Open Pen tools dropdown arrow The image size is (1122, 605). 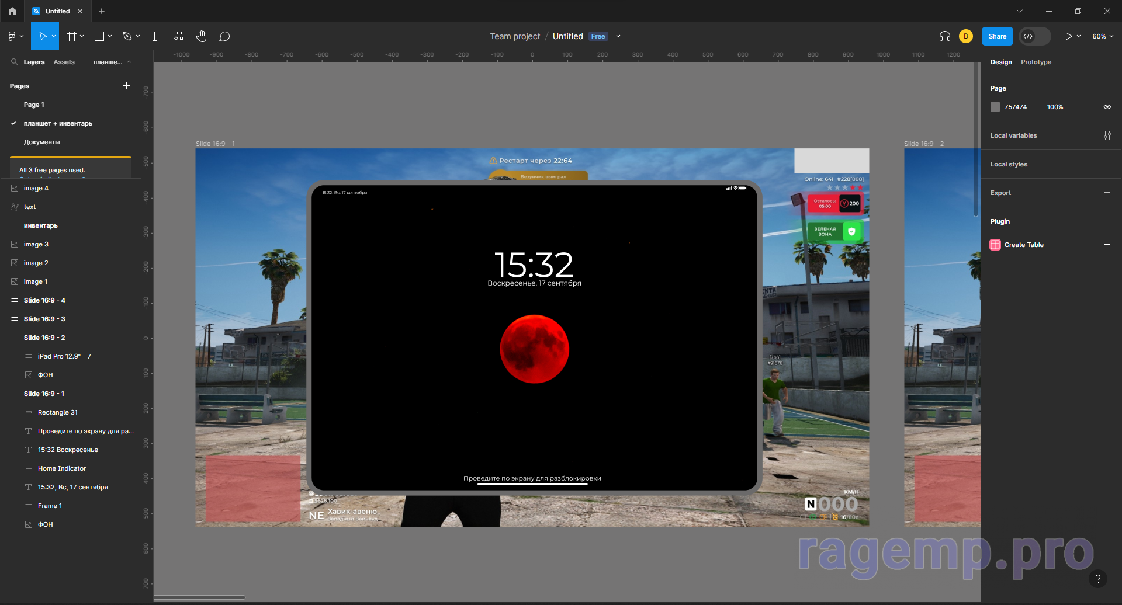(x=138, y=36)
